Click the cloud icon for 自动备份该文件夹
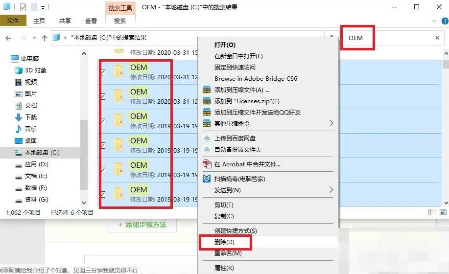Viewport: 449px width, 274px height. click(x=207, y=149)
